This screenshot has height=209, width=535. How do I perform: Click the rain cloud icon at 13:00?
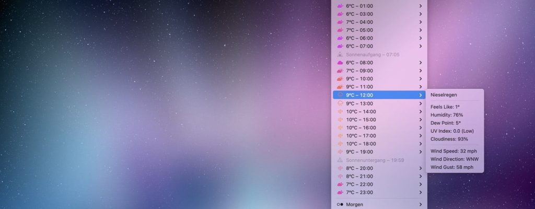pyautogui.click(x=340, y=103)
